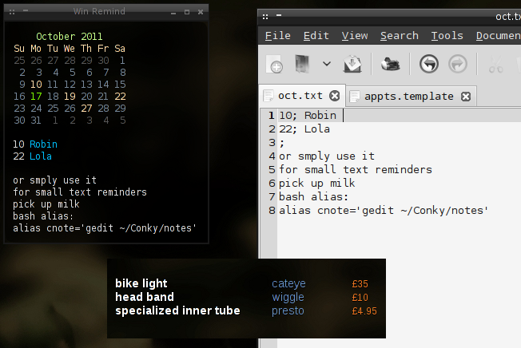
Task: Click the shade dash in Win Remind titlebar
Action: pyautogui.click(x=26, y=11)
